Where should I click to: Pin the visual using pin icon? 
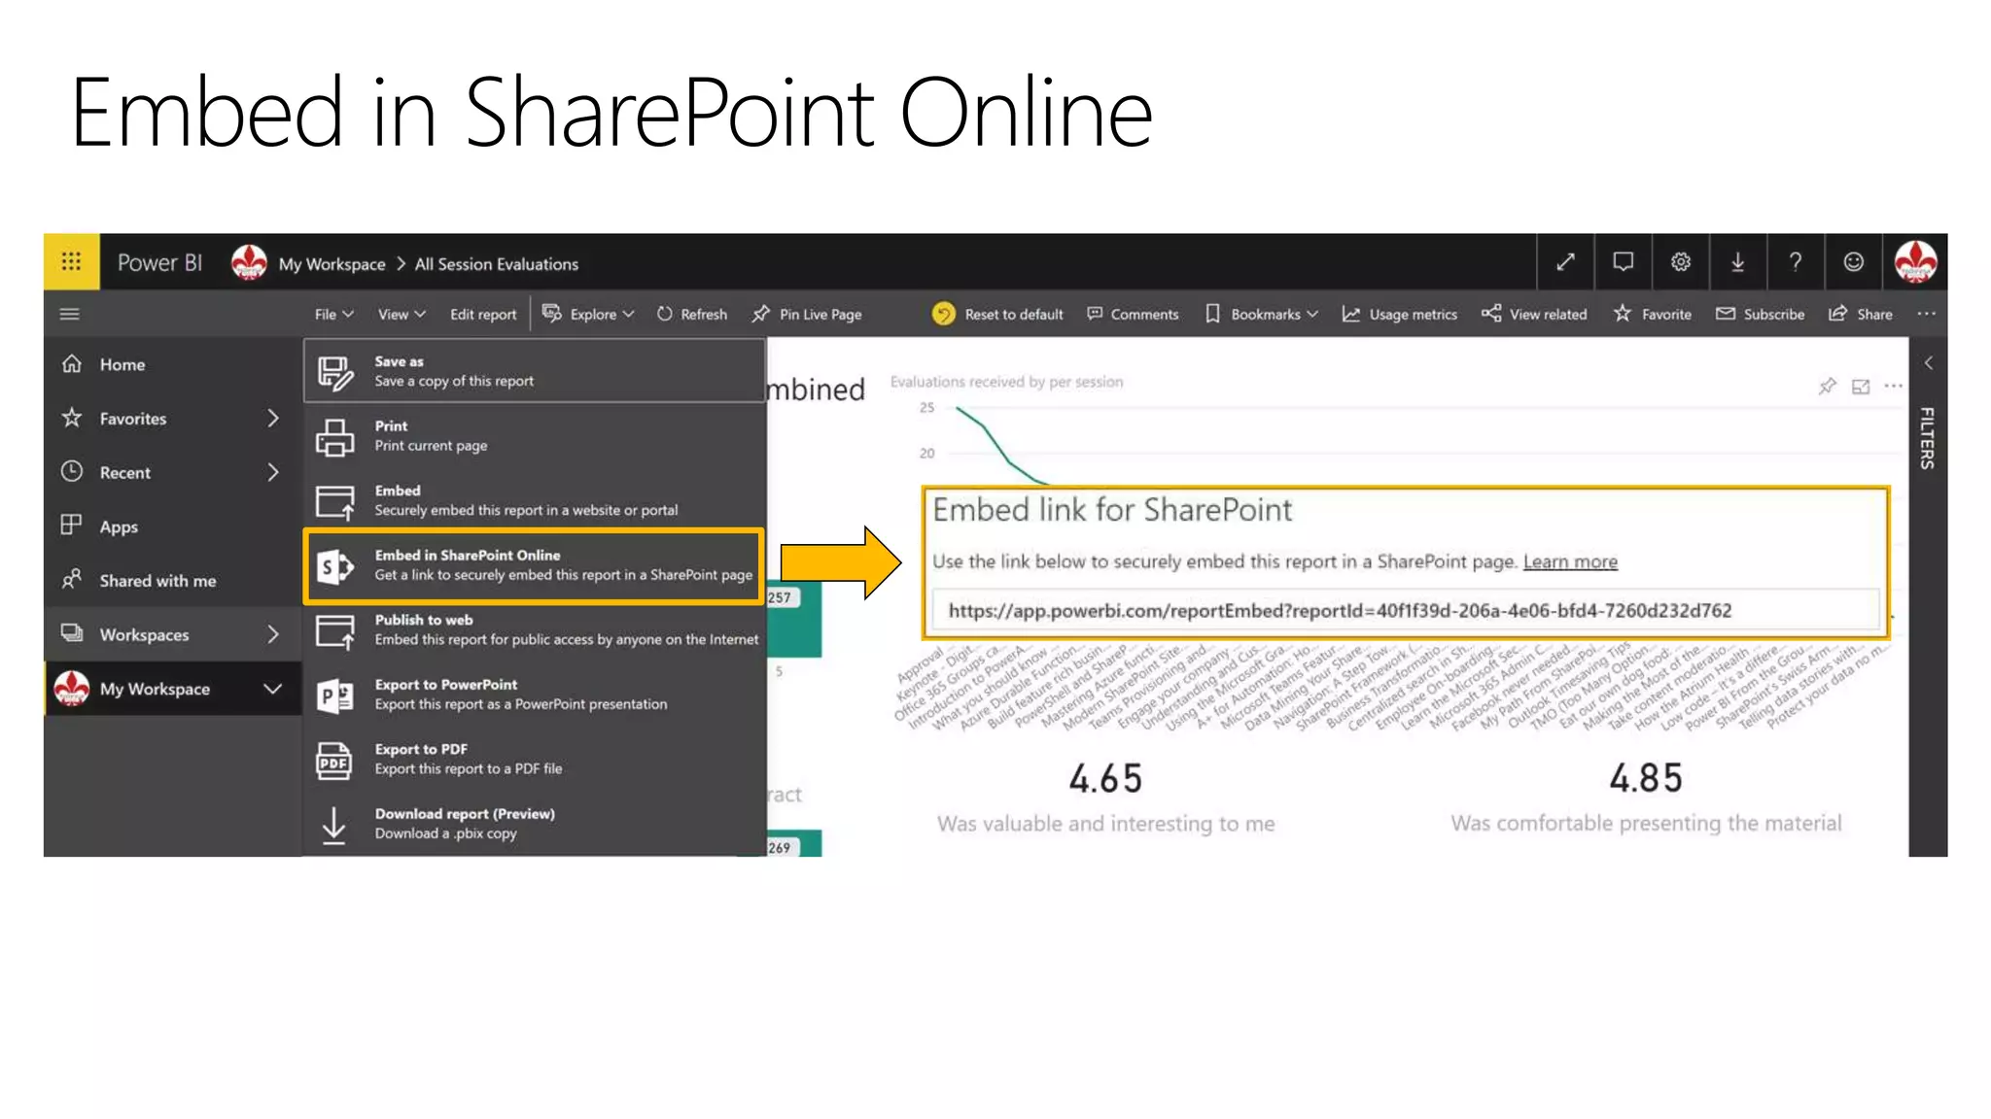[1827, 387]
